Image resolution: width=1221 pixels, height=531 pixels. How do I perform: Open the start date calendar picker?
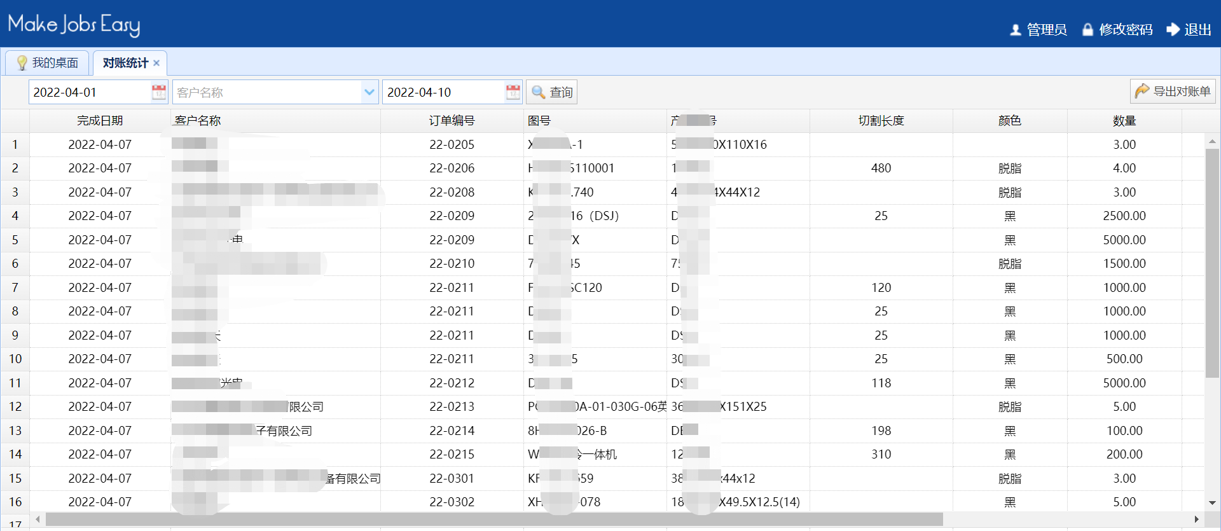(158, 92)
